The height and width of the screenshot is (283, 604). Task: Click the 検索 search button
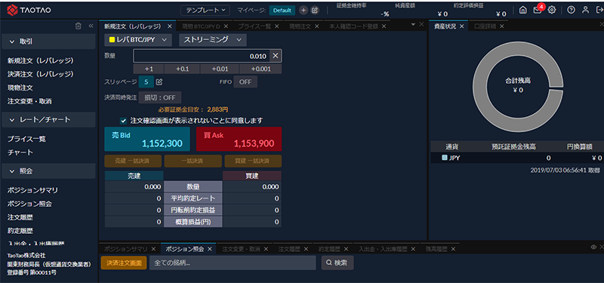coord(337,263)
